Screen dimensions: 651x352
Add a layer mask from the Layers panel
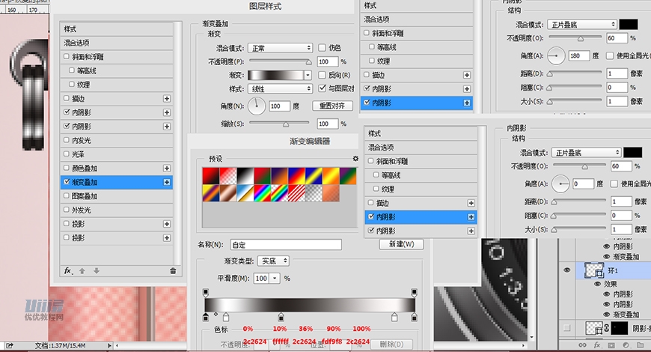click(611, 345)
